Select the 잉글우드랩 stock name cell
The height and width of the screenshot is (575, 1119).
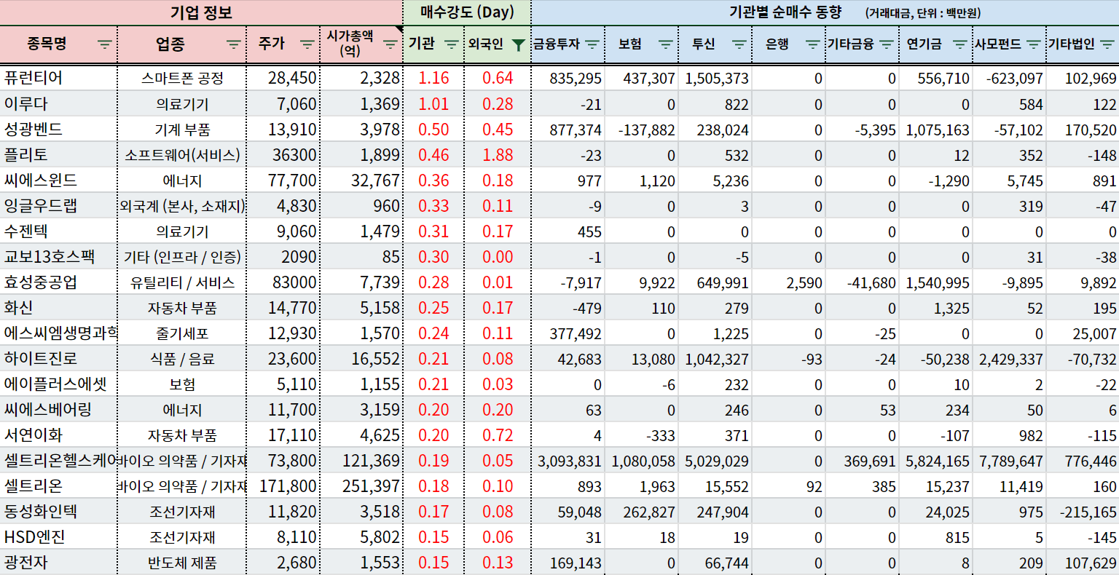click(58, 205)
